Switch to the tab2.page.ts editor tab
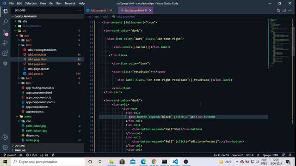This screenshot has height=166, width=296. pyautogui.click(x=101, y=10)
